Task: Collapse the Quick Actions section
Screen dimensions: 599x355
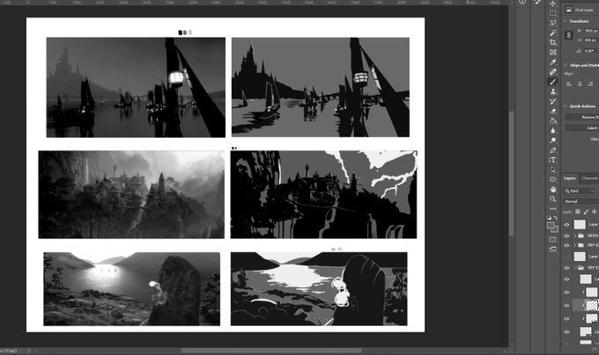Action: (x=566, y=106)
